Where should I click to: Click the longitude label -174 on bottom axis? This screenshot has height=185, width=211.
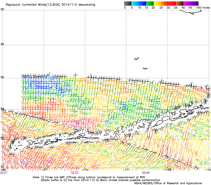point(85,170)
